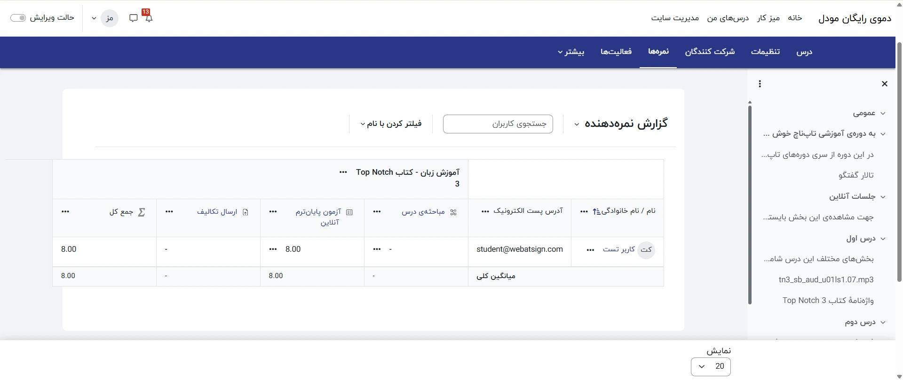Click the میانگین کلی row label
The width and height of the screenshot is (903, 380).
tap(496, 276)
